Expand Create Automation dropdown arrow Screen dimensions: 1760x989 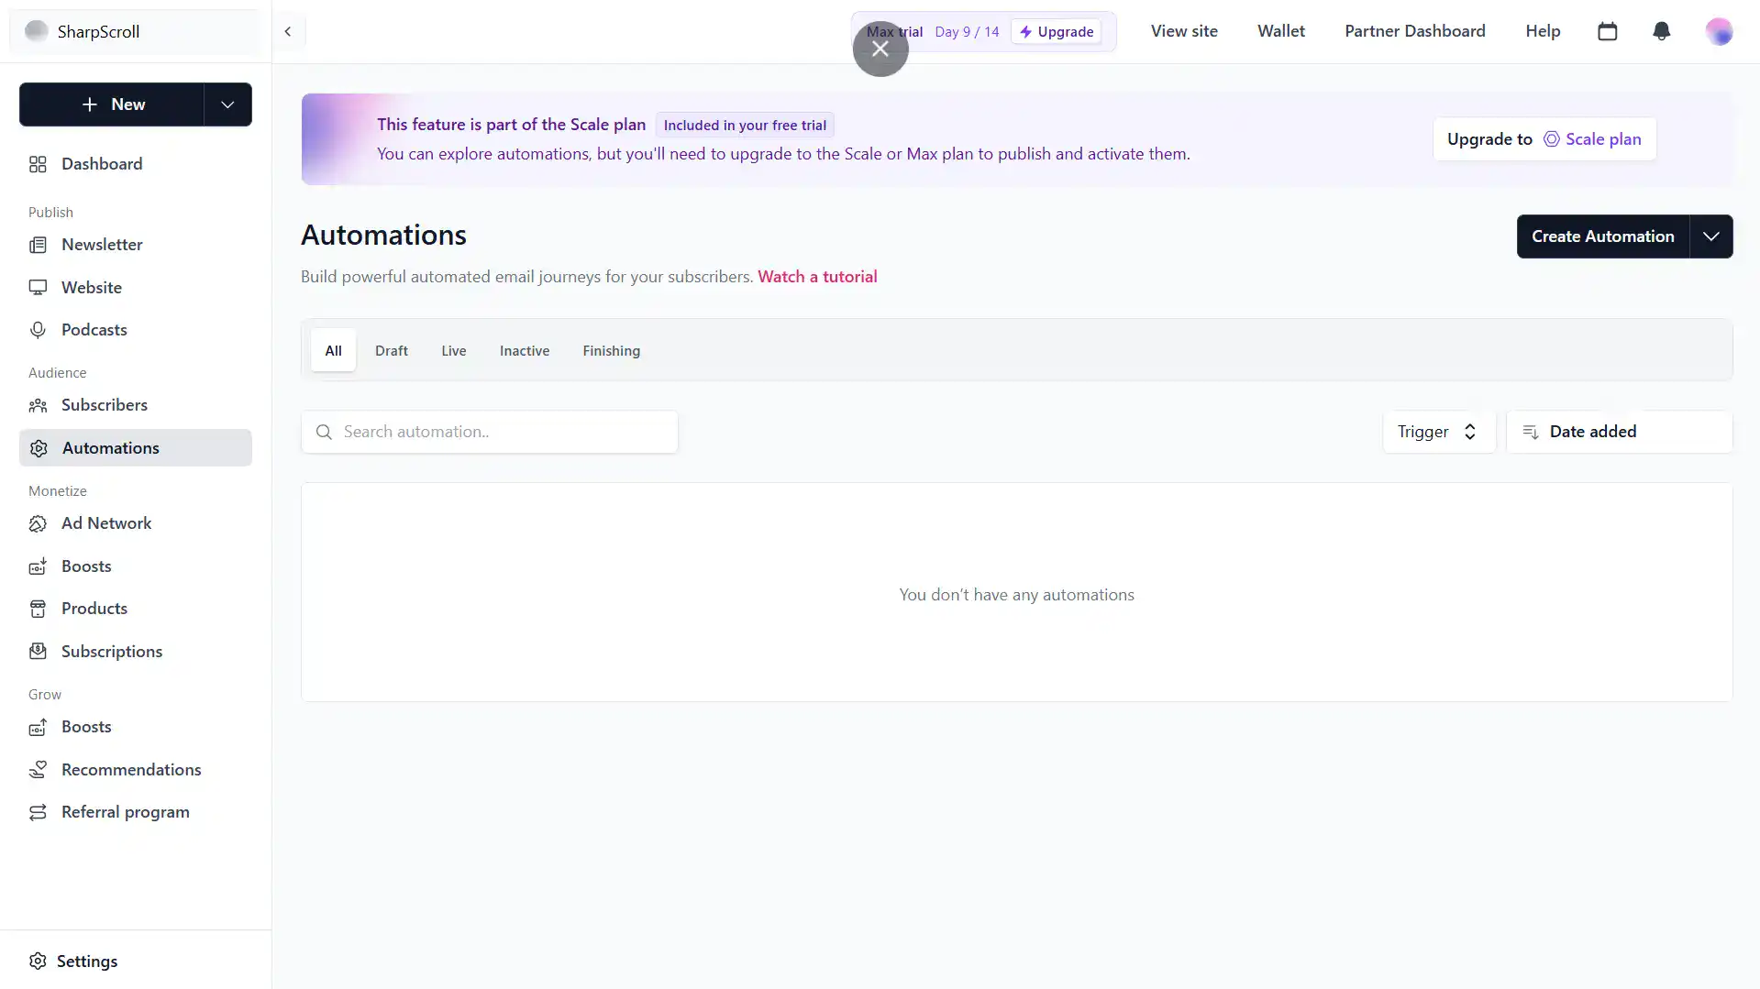point(1710,236)
